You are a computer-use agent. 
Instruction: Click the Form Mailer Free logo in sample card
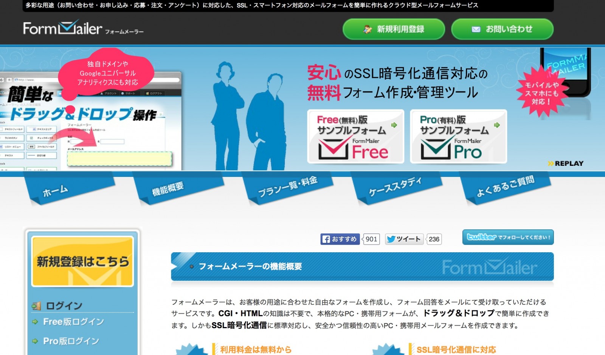pyautogui.click(x=354, y=148)
